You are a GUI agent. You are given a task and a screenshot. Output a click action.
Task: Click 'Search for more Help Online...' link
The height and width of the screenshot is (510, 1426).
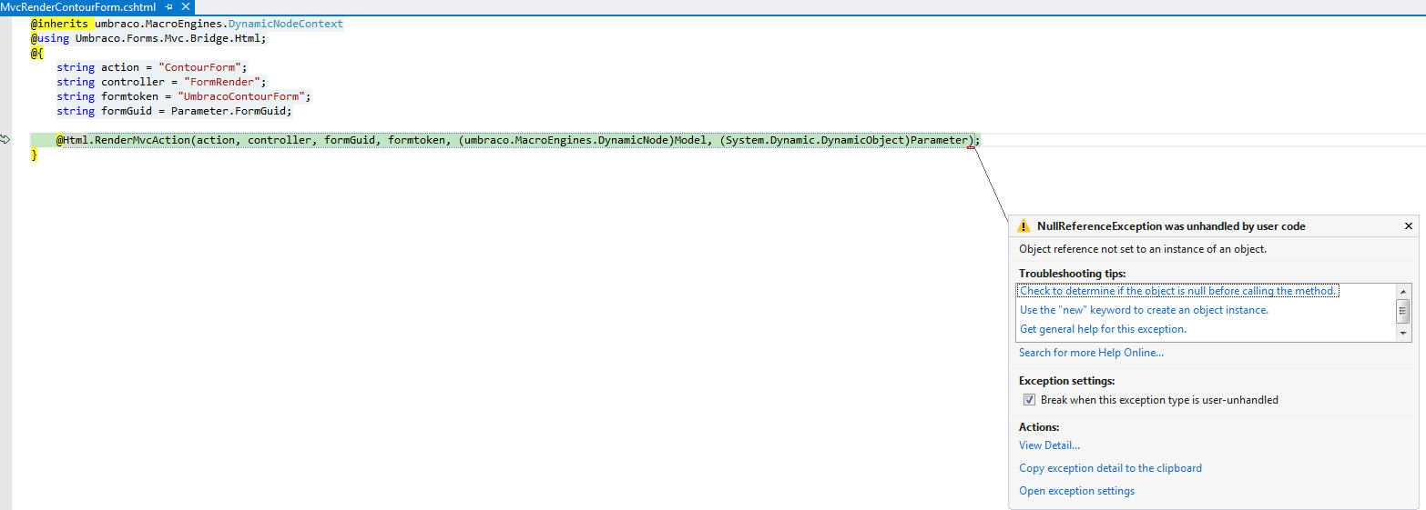tap(1091, 353)
